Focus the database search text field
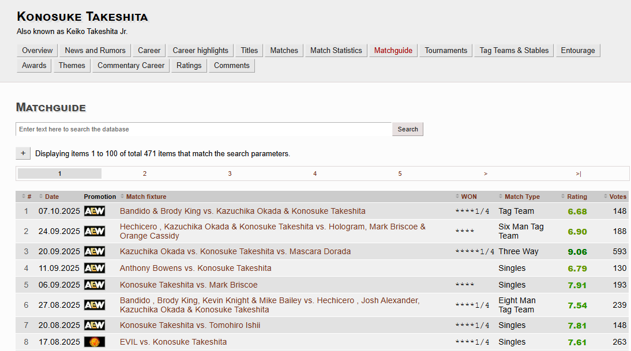Image resolution: width=631 pixels, height=351 pixels. point(204,129)
